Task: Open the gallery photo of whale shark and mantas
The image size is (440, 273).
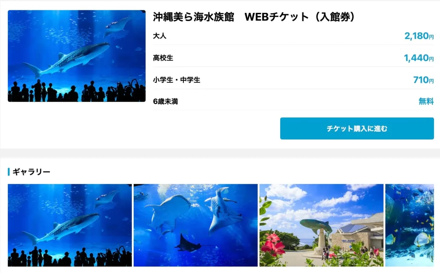Action: click(x=196, y=225)
